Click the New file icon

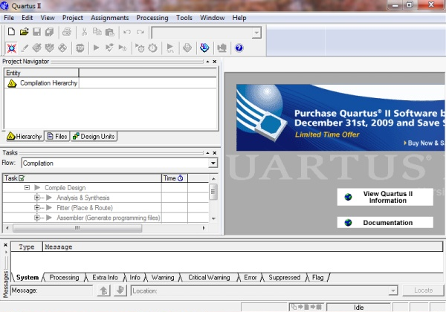click(11, 32)
